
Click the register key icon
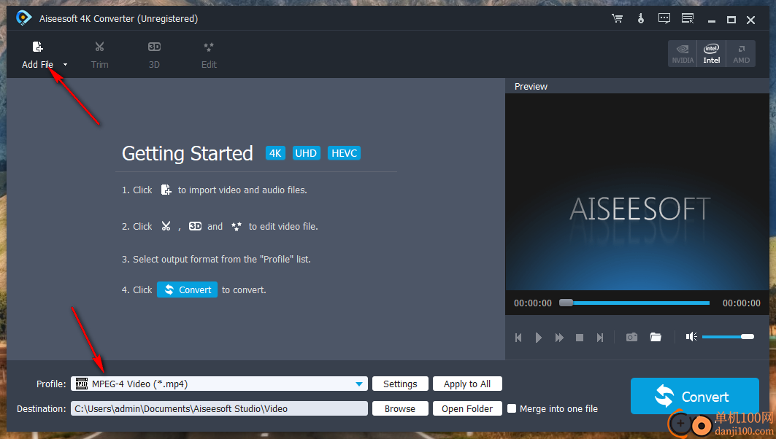pos(641,19)
